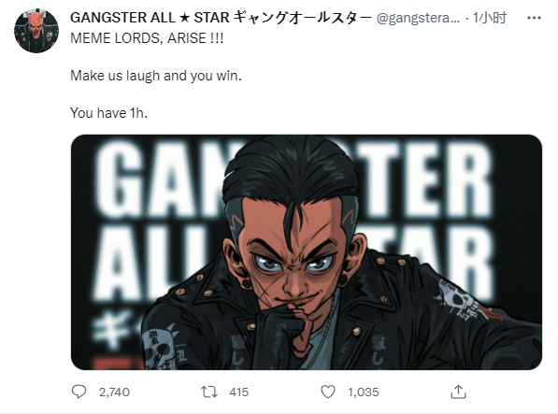
Task: View the 415 retweets count
Action: (x=238, y=393)
